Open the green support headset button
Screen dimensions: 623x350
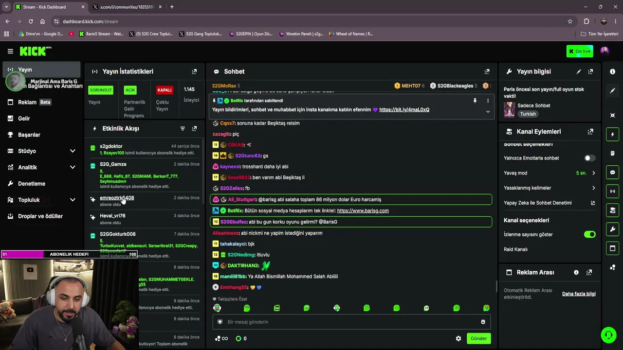(608, 335)
